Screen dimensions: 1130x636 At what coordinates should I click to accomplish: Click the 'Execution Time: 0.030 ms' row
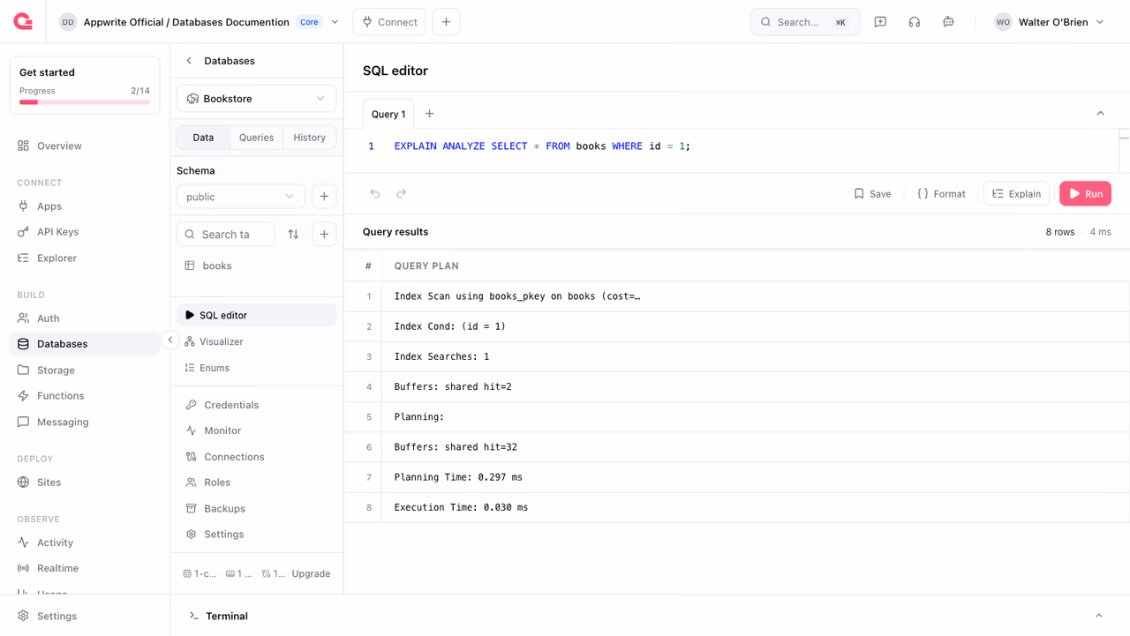point(736,507)
